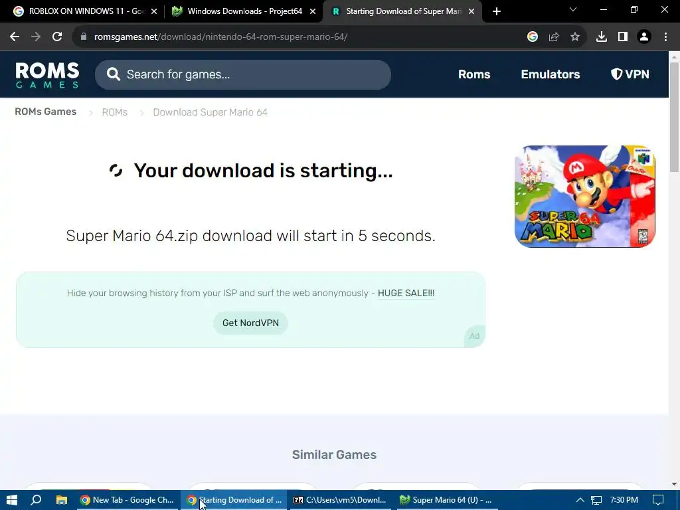Screen dimensions: 680x510
Task: Open the notification center icon
Action: click(658, 500)
